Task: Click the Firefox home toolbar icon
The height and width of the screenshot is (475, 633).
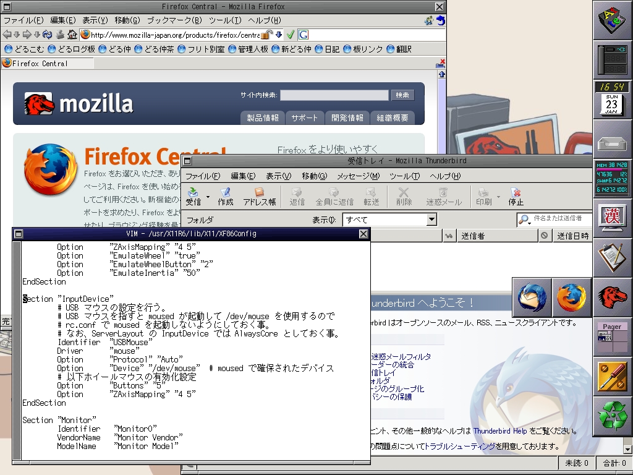Action: 72,35
